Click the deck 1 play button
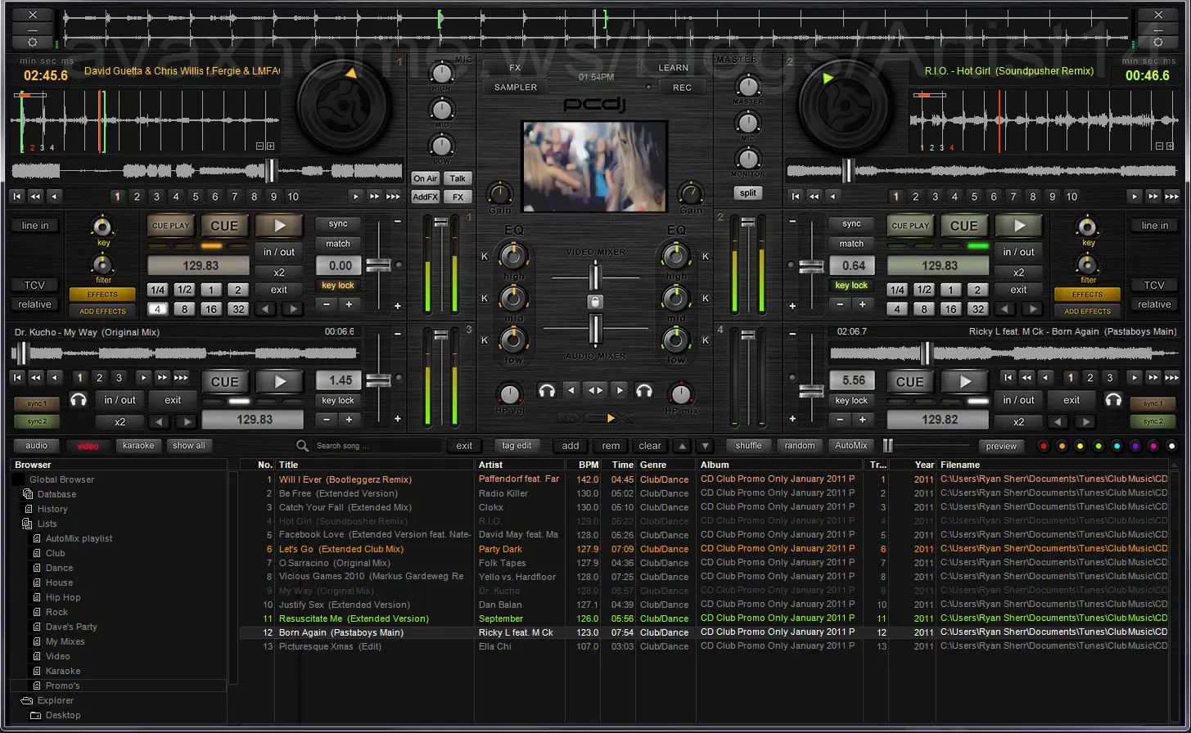This screenshot has width=1191, height=733. tap(279, 225)
